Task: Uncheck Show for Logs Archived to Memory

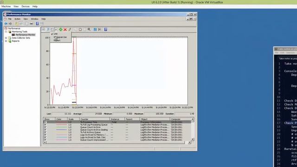Action: click(45, 135)
